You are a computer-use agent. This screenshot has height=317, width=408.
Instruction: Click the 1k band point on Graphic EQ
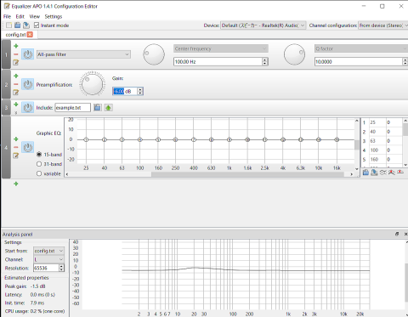click(229, 139)
